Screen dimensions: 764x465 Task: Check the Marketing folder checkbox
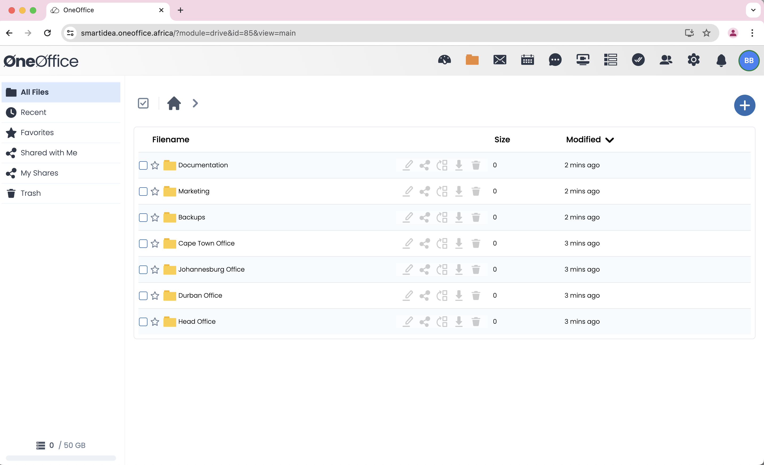143,191
